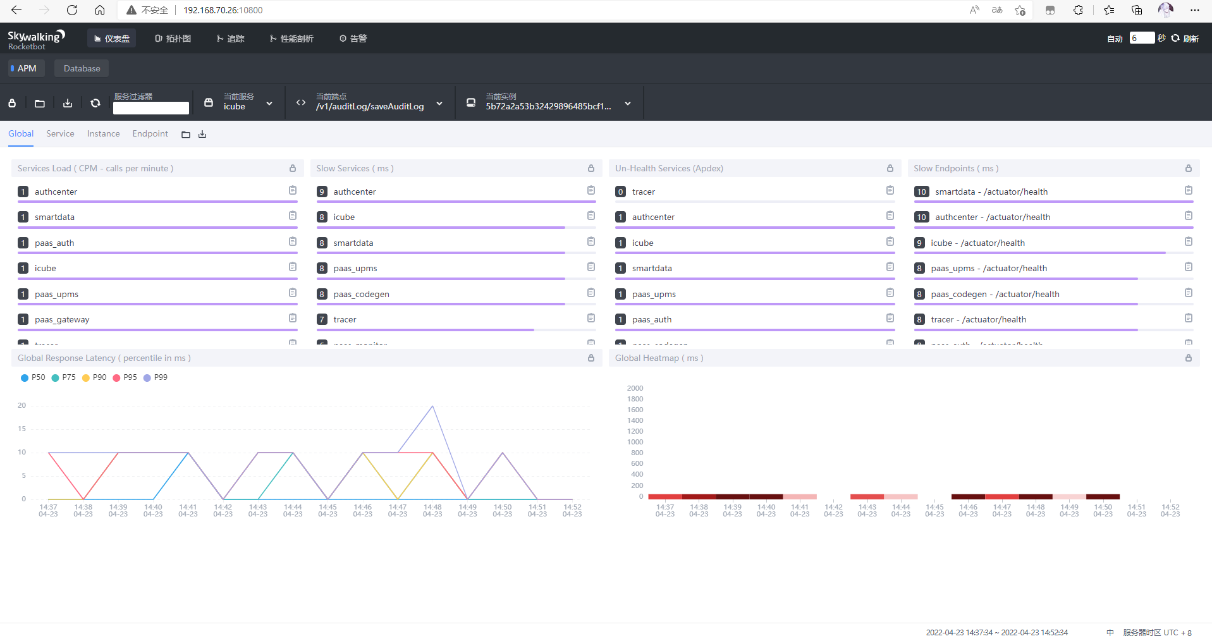This screenshot has width=1212, height=641.
Task: Copy paas_auth name in Services Load
Action: pyautogui.click(x=293, y=241)
